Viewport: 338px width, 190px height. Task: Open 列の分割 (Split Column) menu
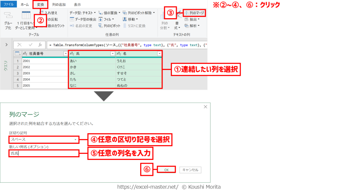164,25
